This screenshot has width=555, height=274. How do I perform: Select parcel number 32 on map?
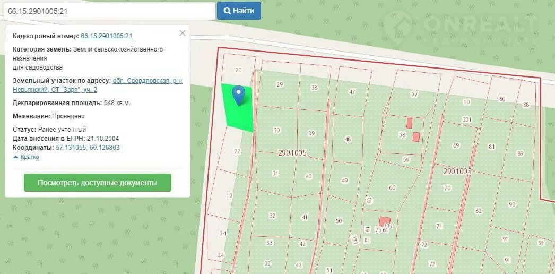click(272, 216)
